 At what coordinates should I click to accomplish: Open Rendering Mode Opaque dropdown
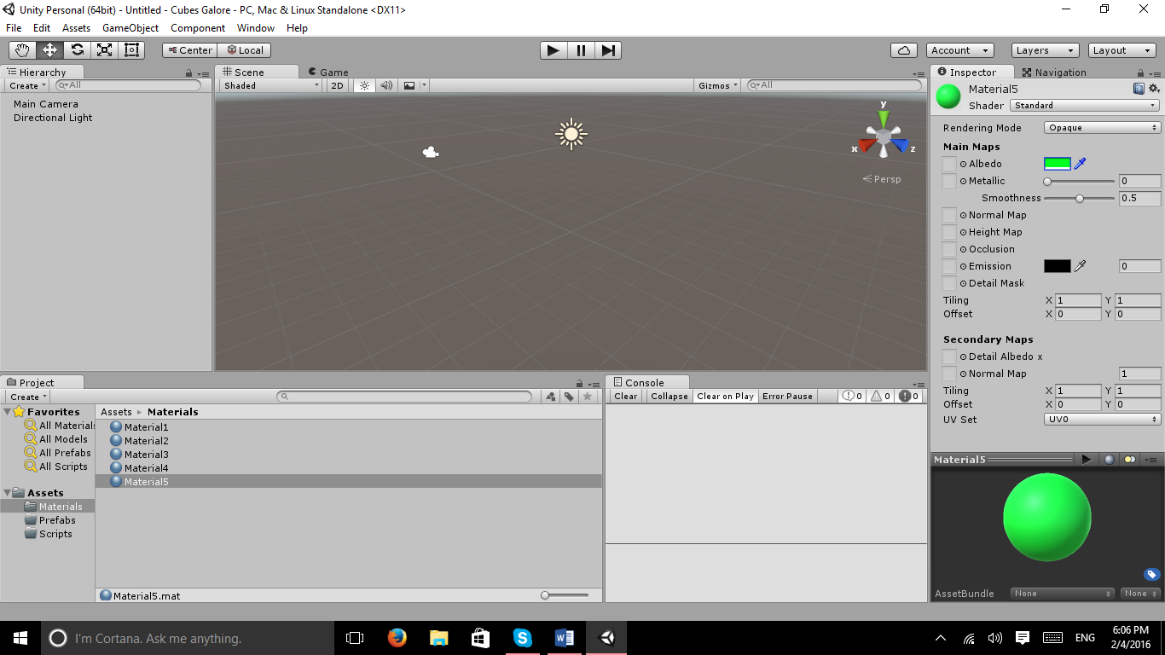tap(1102, 128)
